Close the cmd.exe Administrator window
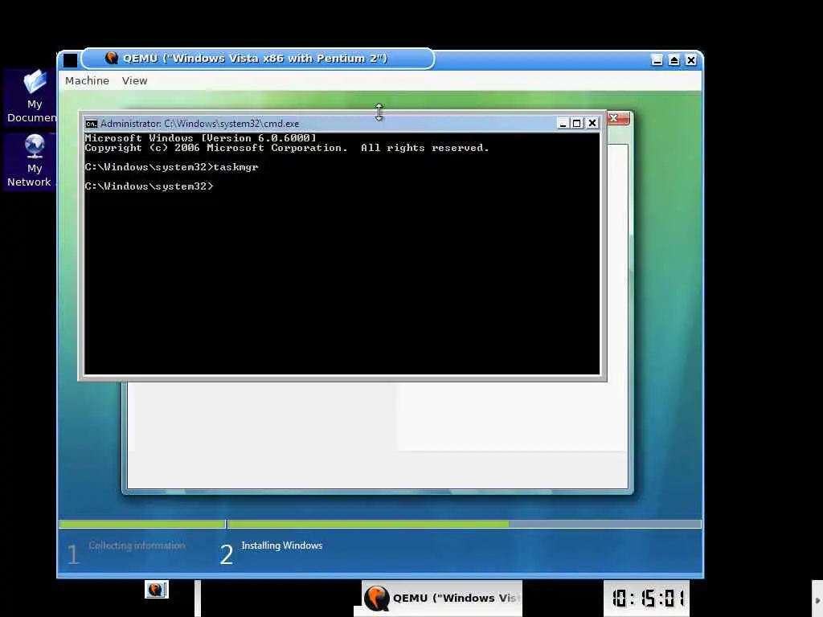This screenshot has height=617, width=823. pyautogui.click(x=592, y=123)
